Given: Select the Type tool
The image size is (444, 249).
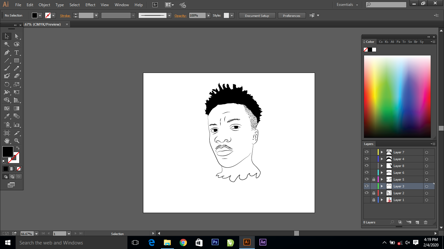Looking at the screenshot, I should click(x=17, y=53).
